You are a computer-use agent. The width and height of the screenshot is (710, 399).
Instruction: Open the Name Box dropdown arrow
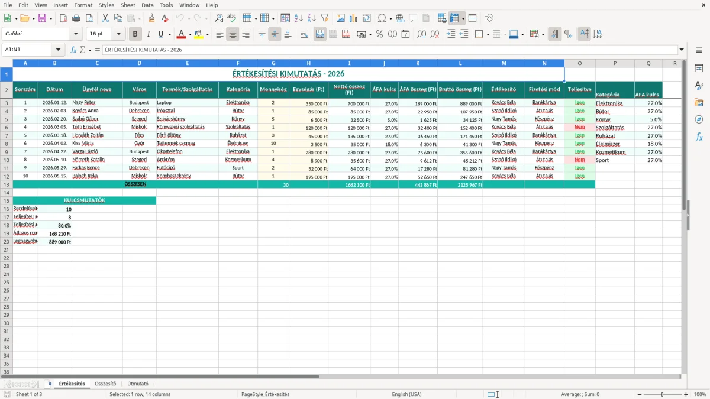click(x=57, y=50)
